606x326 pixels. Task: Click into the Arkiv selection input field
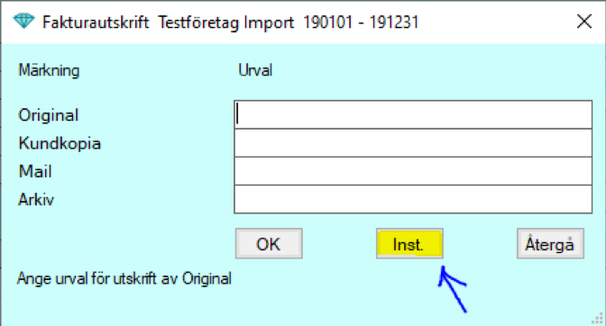[413, 199]
